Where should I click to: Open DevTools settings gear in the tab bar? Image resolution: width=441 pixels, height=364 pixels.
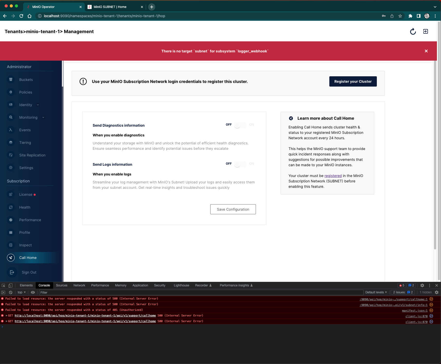[422, 285]
